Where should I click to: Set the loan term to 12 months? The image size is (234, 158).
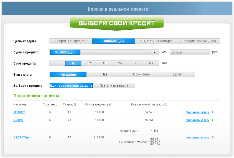pos(89,63)
